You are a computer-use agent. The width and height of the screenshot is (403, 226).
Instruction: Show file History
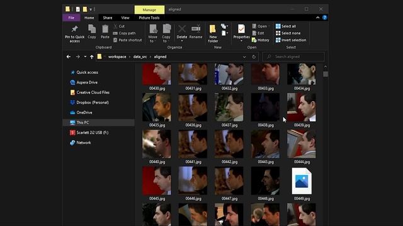point(260,40)
